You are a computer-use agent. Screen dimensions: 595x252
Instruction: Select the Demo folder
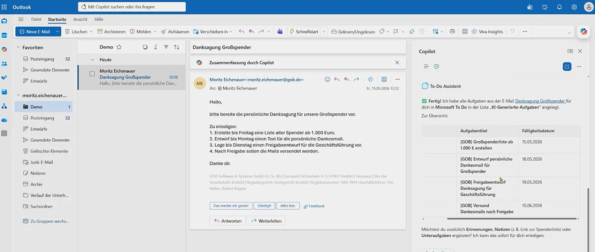tap(43, 107)
